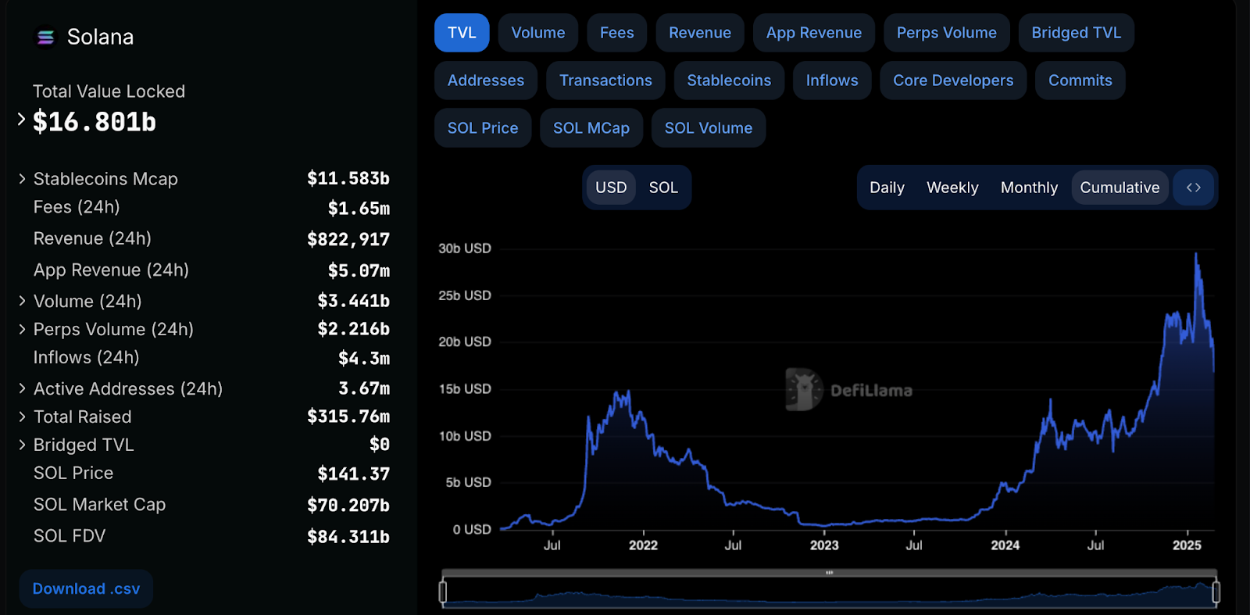Expand the Active Addresses (24h) row

(x=22, y=388)
